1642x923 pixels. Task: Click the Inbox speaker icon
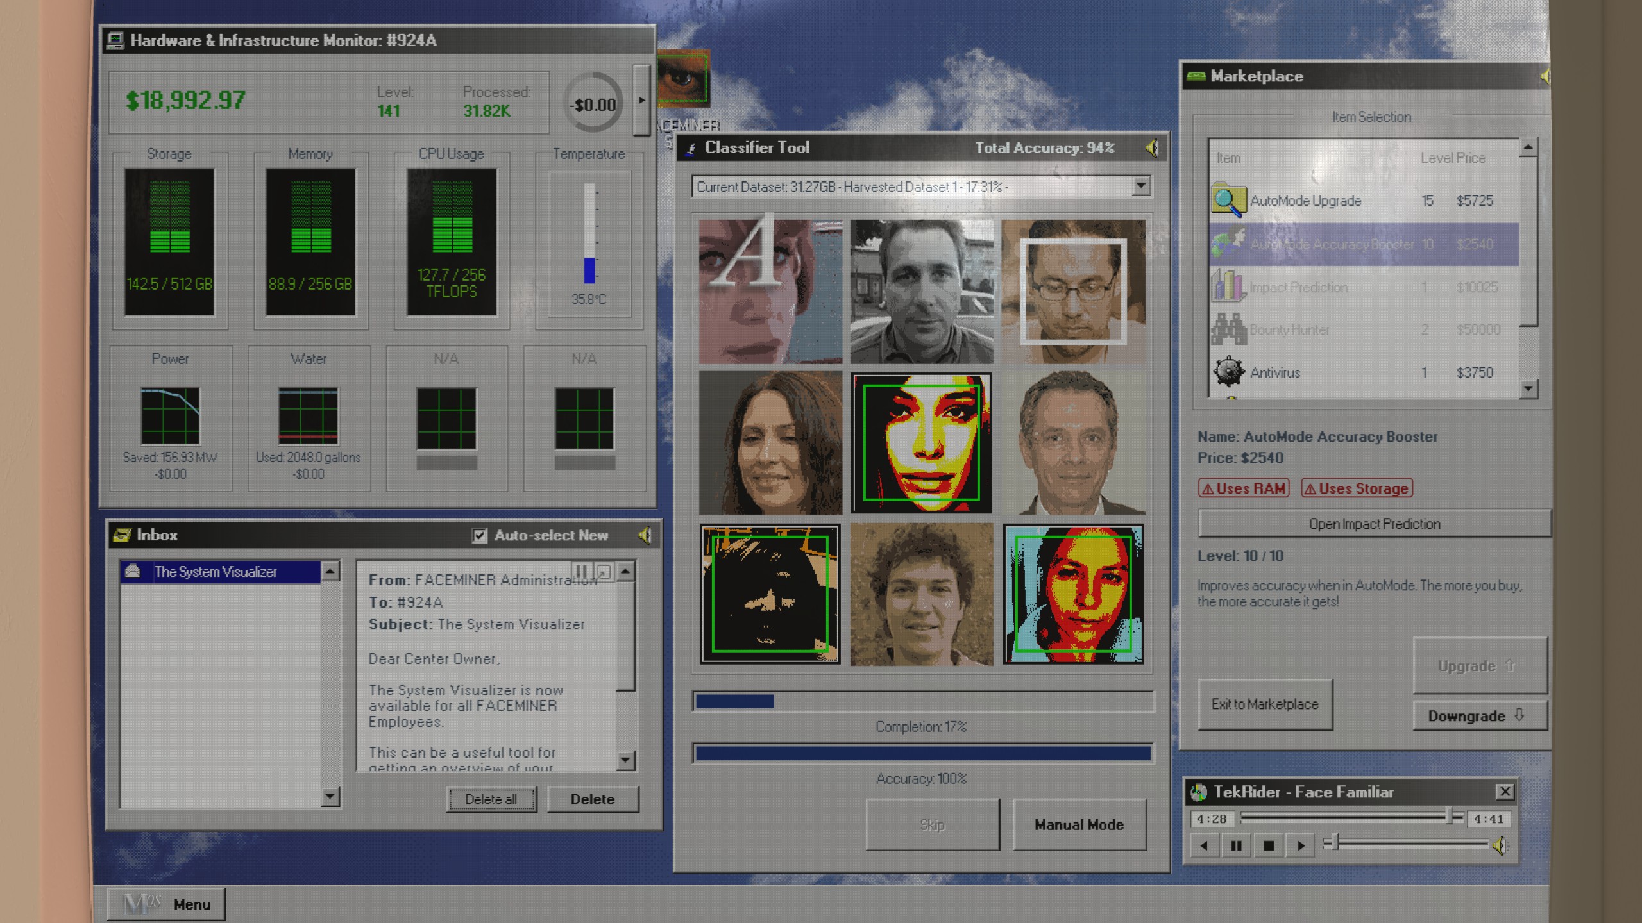(645, 535)
